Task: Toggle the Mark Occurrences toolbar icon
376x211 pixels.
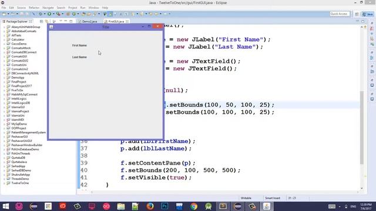Action: pyautogui.click(x=110, y=14)
